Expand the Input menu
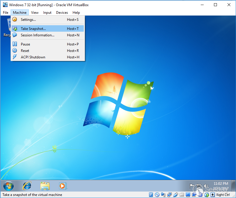This screenshot has height=198, width=236. click(47, 13)
